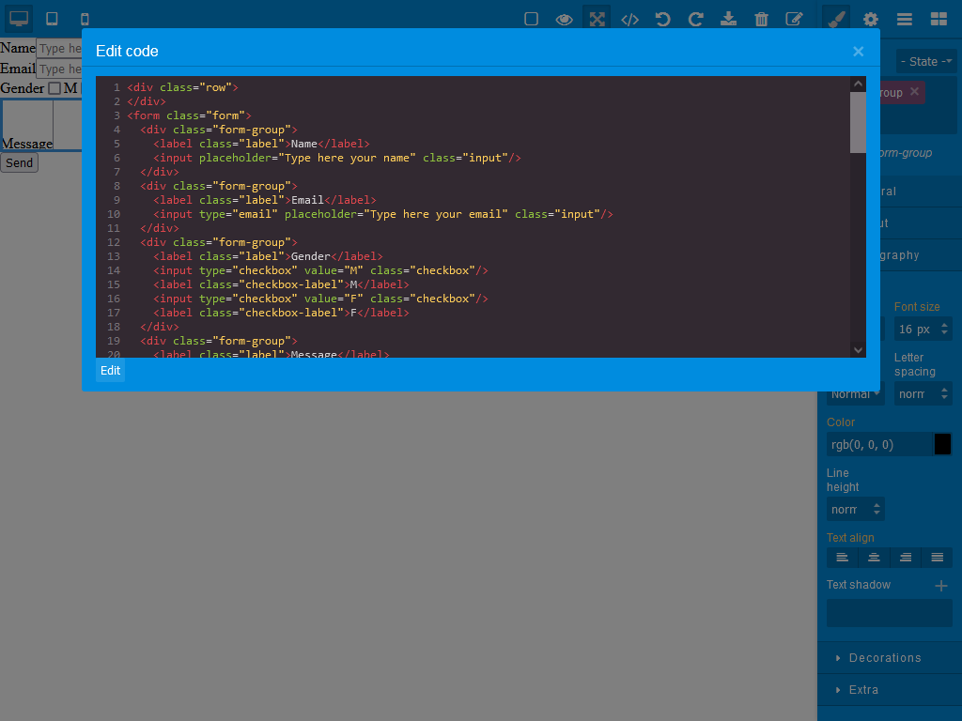Toggle the preview eye icon
This screenshot has width=962, height=721.
coord(564,20)
